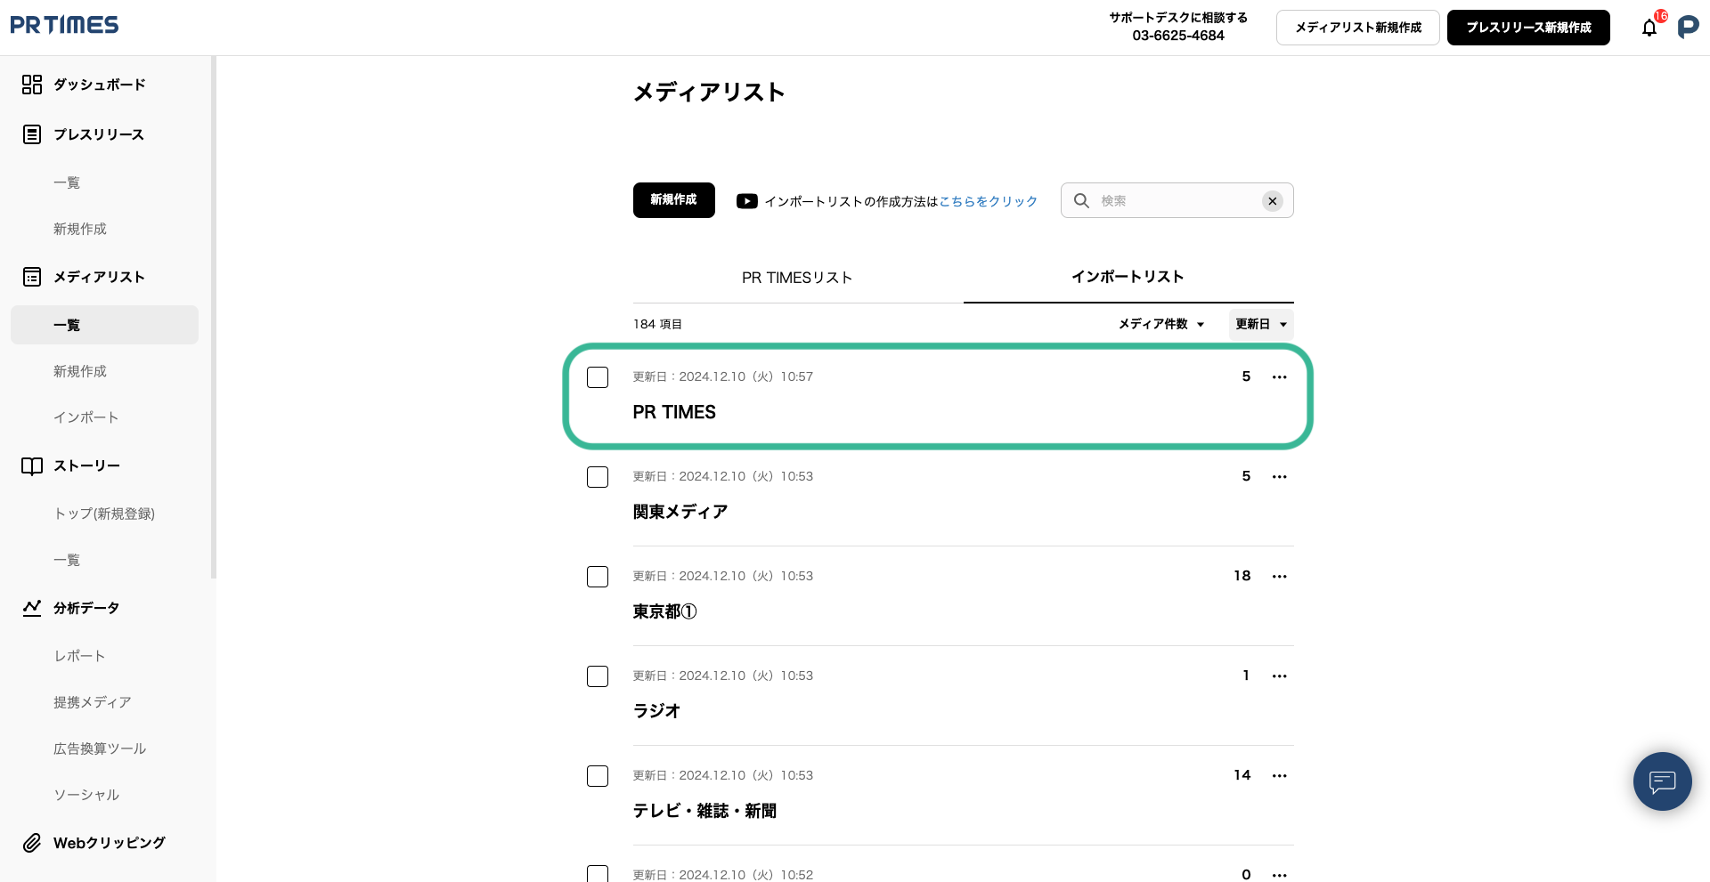Tick the テレビ・雑誌・新聞 checkbox
This screenshot has height=882, width=1710.
tap(598, 776)
